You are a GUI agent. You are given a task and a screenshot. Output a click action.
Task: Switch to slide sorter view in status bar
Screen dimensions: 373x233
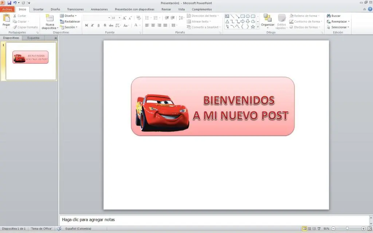[309, 229]
